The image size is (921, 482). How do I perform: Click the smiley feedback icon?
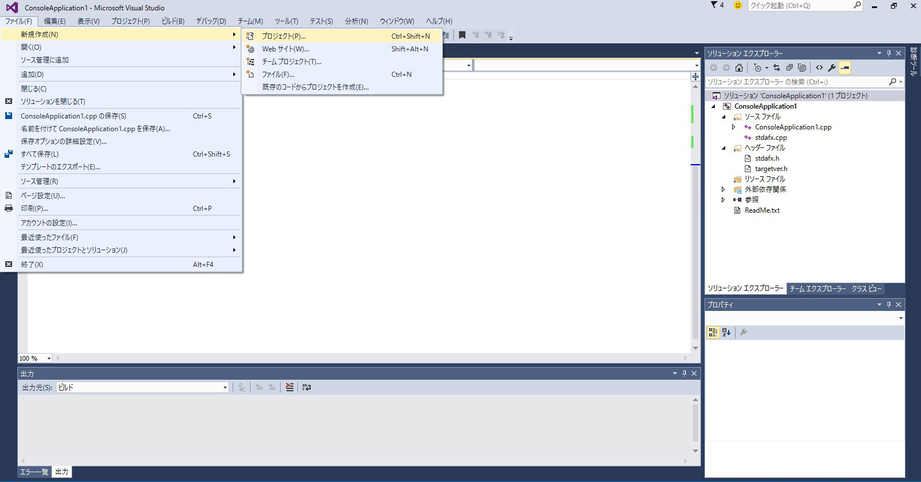737,5
